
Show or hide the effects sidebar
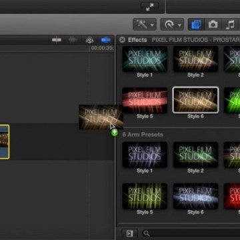(129, 233)
